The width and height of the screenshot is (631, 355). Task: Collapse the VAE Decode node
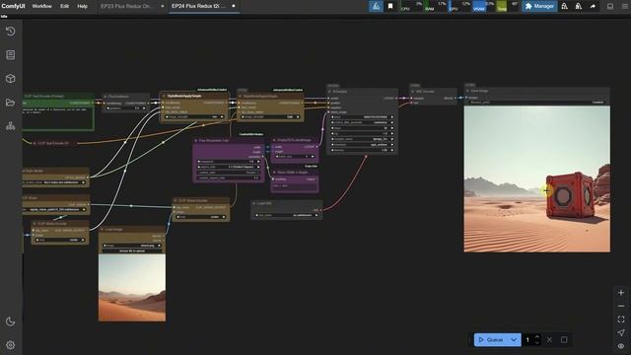point(413,92)
